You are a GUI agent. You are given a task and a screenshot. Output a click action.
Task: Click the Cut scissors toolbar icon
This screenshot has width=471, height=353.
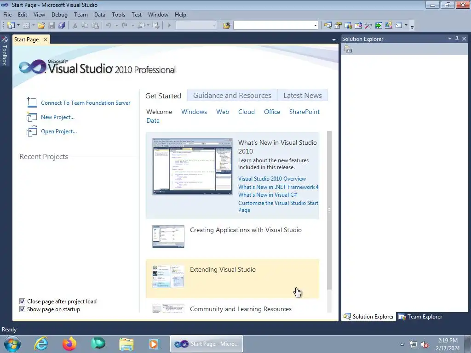75,26
